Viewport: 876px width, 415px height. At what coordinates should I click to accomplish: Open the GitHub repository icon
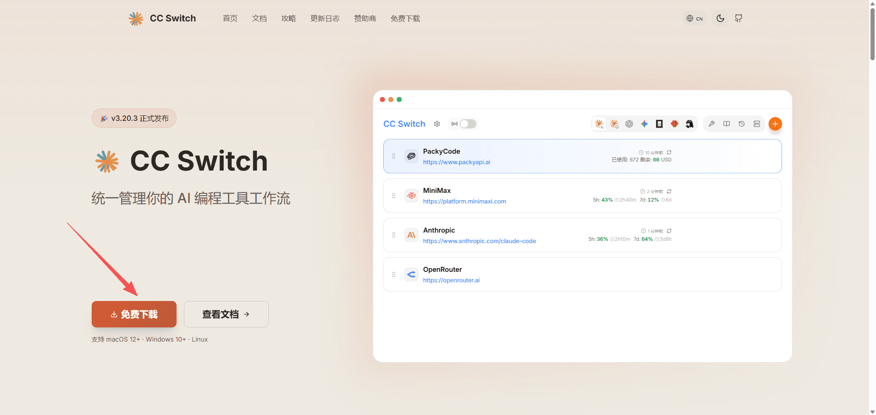(738, 18)
